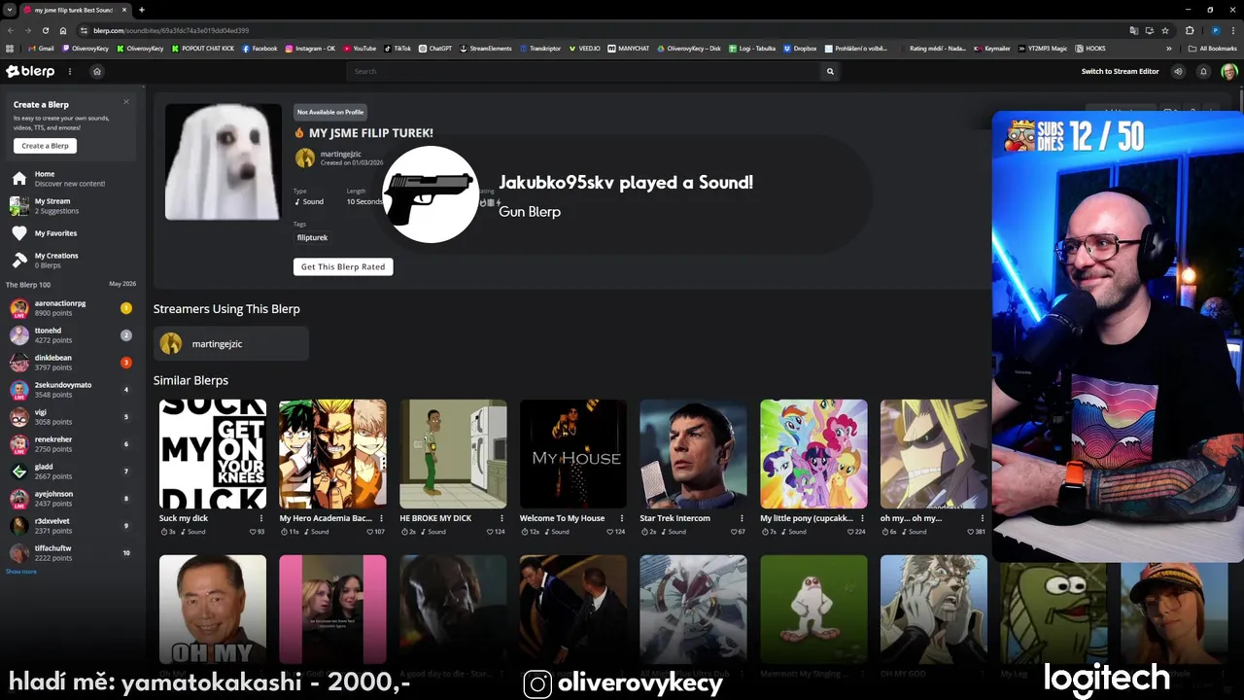1244x700 pixels.
Task: Expand the browser tab search chevron
Action: (10, 10)
